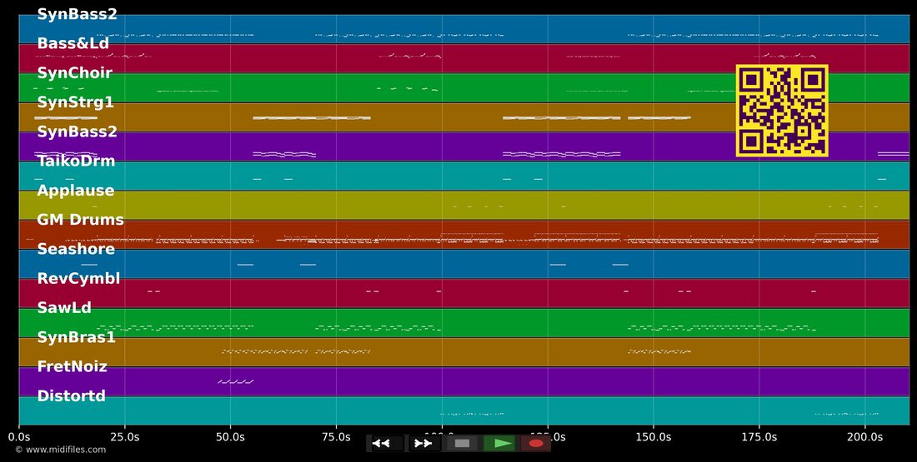Select the Bass&Ld track label
The image size is (917, 462).
73,44
